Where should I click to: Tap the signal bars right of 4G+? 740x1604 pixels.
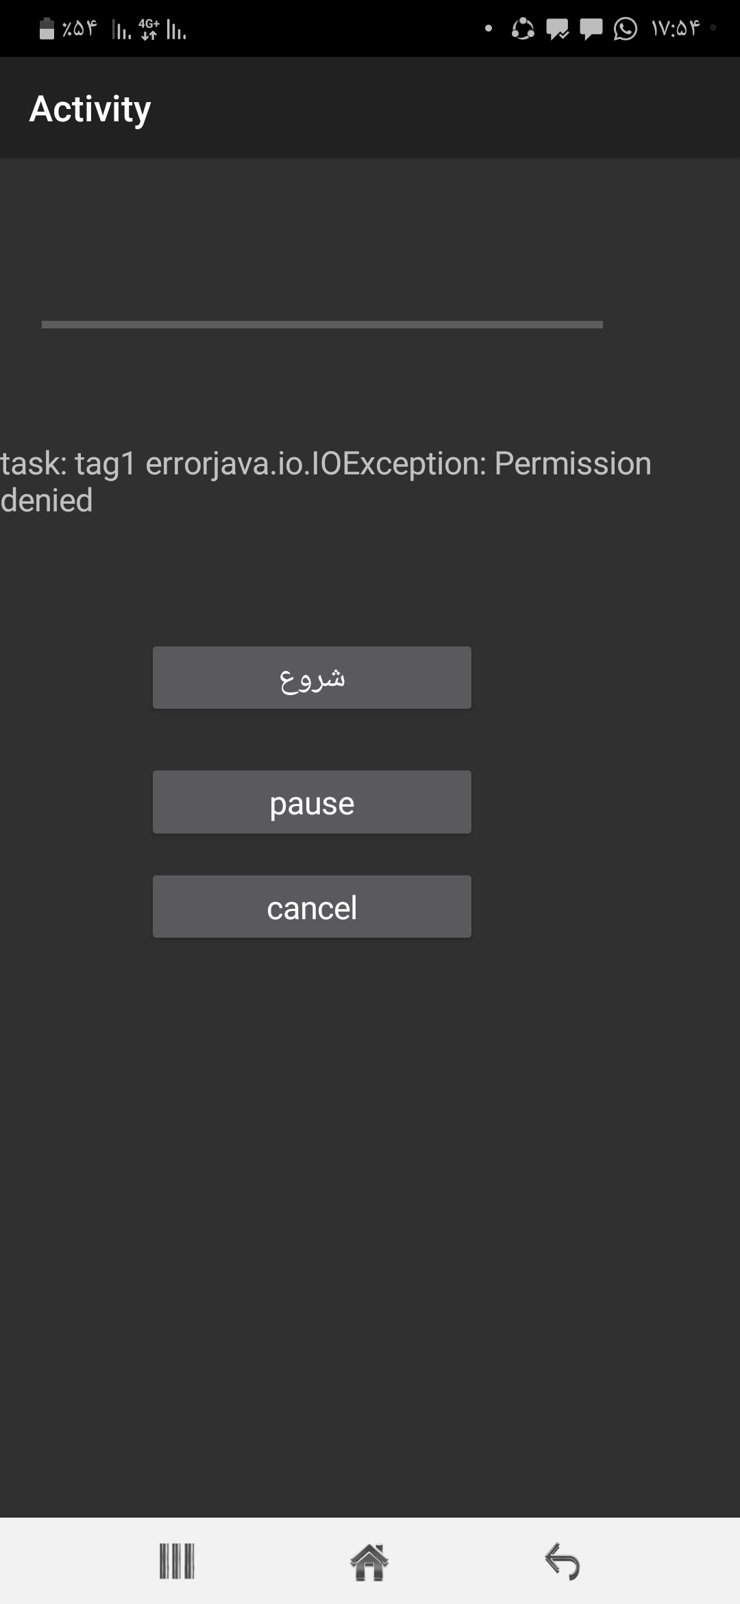pos(176,30)
